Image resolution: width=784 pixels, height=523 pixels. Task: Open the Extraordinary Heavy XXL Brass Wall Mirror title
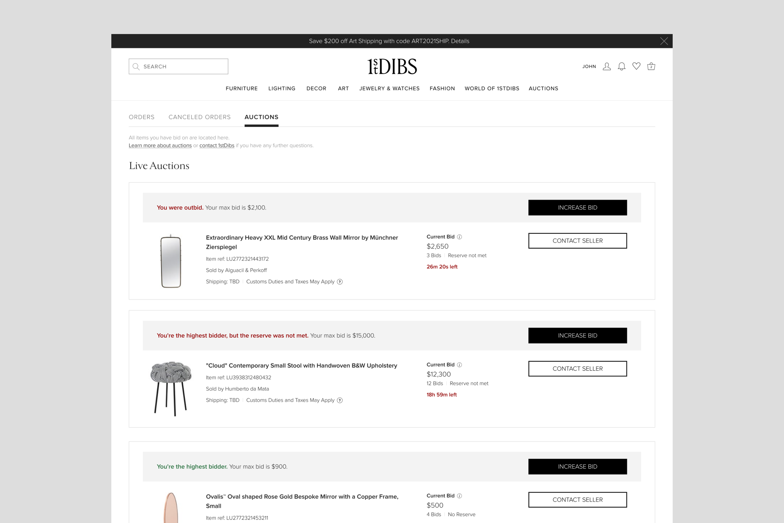(302, 242)
